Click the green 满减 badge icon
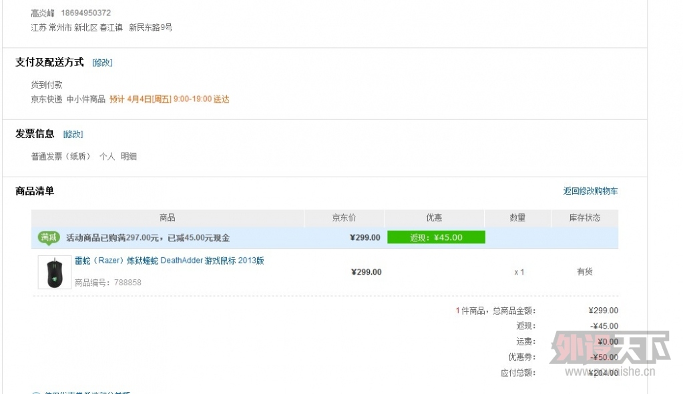 click(x=49, y=237)
